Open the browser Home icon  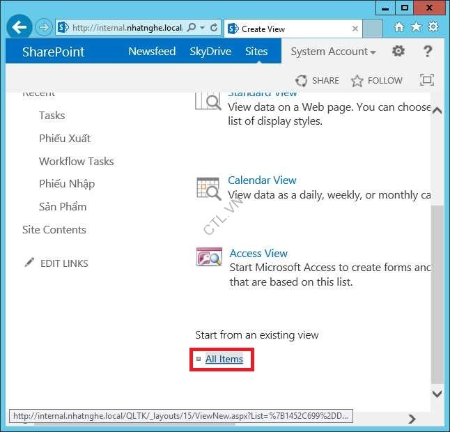399,27
